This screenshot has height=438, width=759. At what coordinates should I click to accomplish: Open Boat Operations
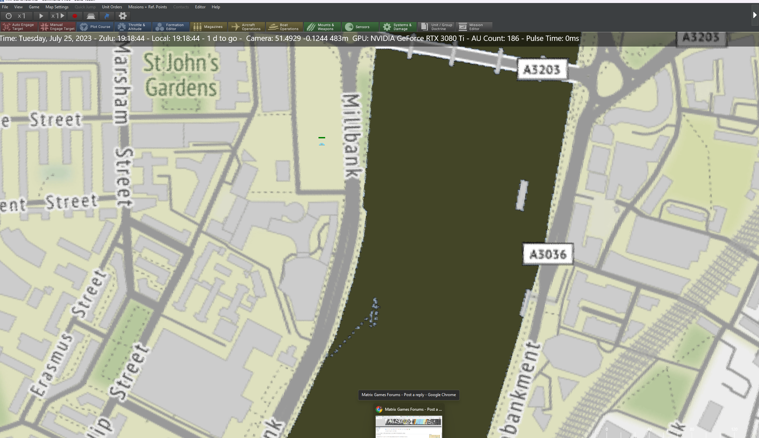click(x=284, y=27)
